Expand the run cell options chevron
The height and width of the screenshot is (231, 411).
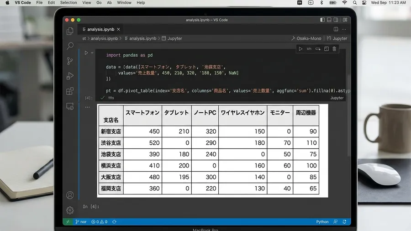click(92, 53)
